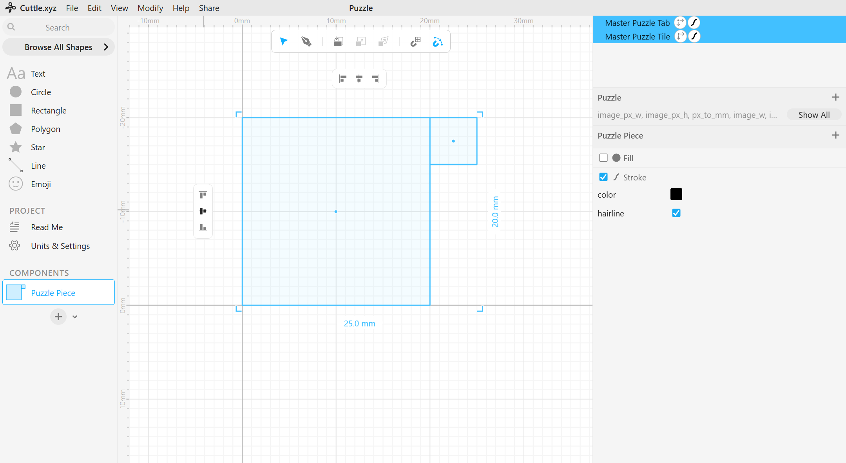Add a Rectangle shape
This screenshot has height=463, width=846.
pyautogui.click(x=49, y=110)
